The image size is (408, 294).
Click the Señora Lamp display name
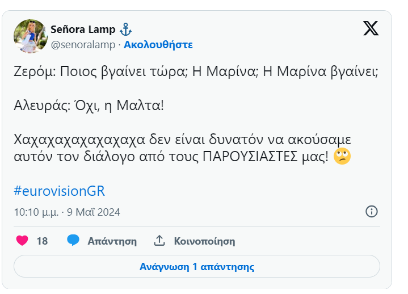coord(83,29)
